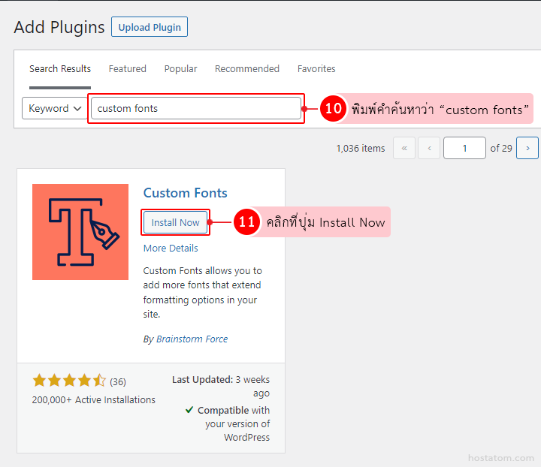Click Install Now for Custom Fonts
Screen dimensions: 541x467
pos(175,223)
